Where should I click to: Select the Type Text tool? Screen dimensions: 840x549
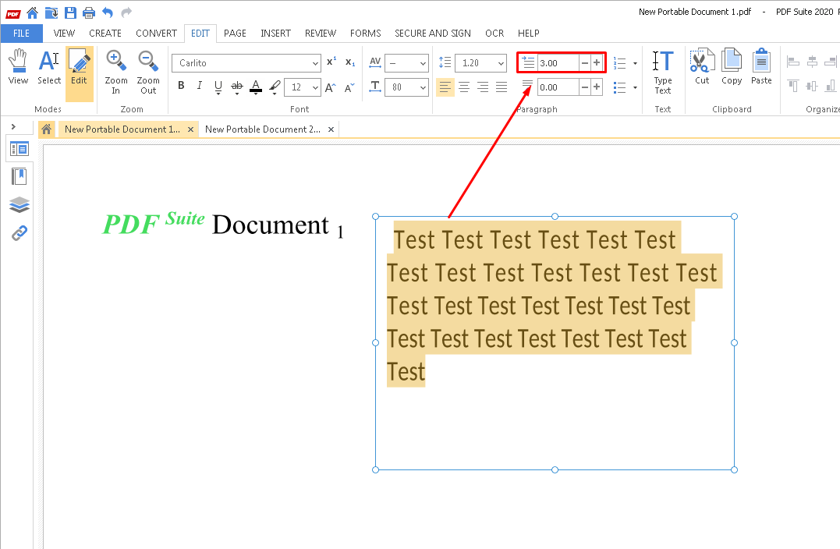point(663,72)
